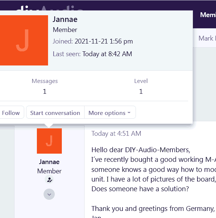The height and width of the screenshot is (218, 216).
Task: Click the post text mentioning DIY-Audio-Members
Action: click(x=141, y=150)
